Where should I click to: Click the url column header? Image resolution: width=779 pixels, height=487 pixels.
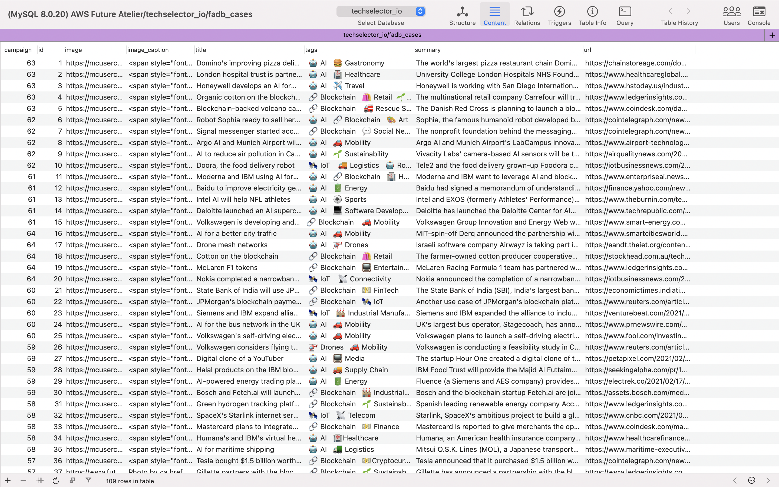639,50
